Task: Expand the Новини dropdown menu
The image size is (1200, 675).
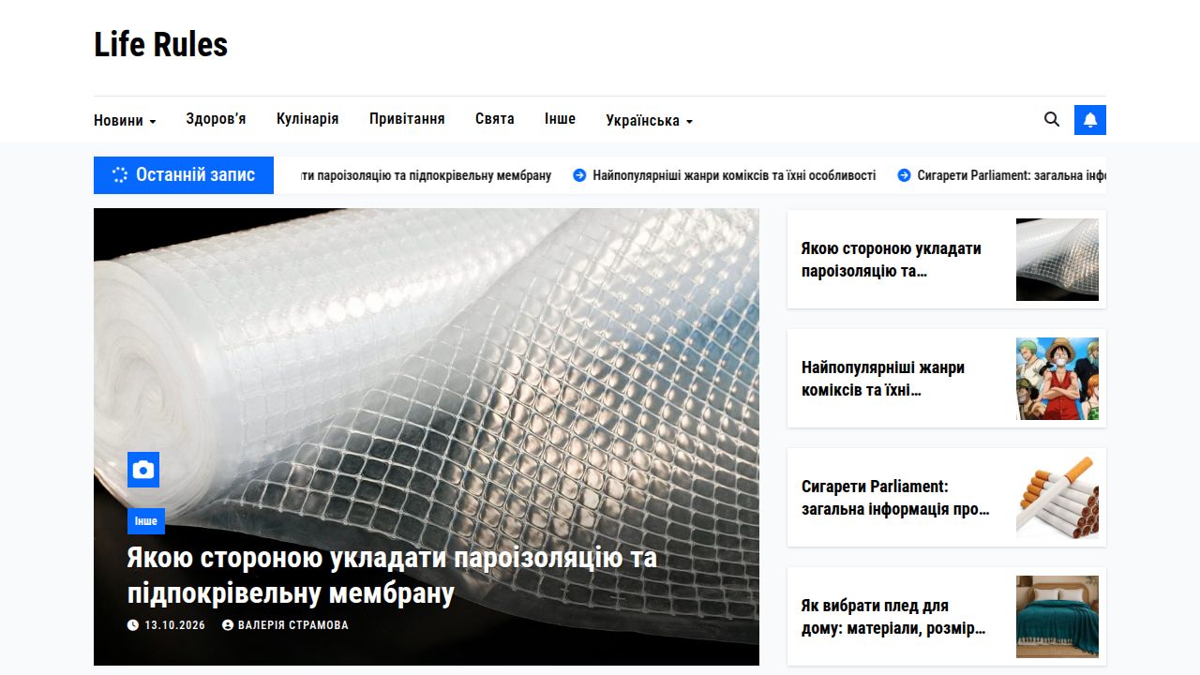Action: [125, 120]
